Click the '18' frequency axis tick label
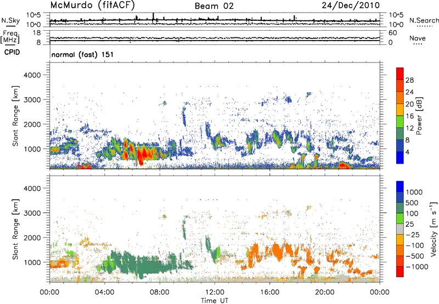The width and height of the screenshot is (439, 304). [x=37, y=33]
